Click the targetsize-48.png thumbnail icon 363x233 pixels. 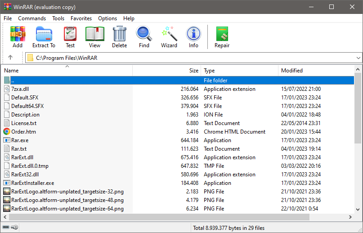coord(7,200)
